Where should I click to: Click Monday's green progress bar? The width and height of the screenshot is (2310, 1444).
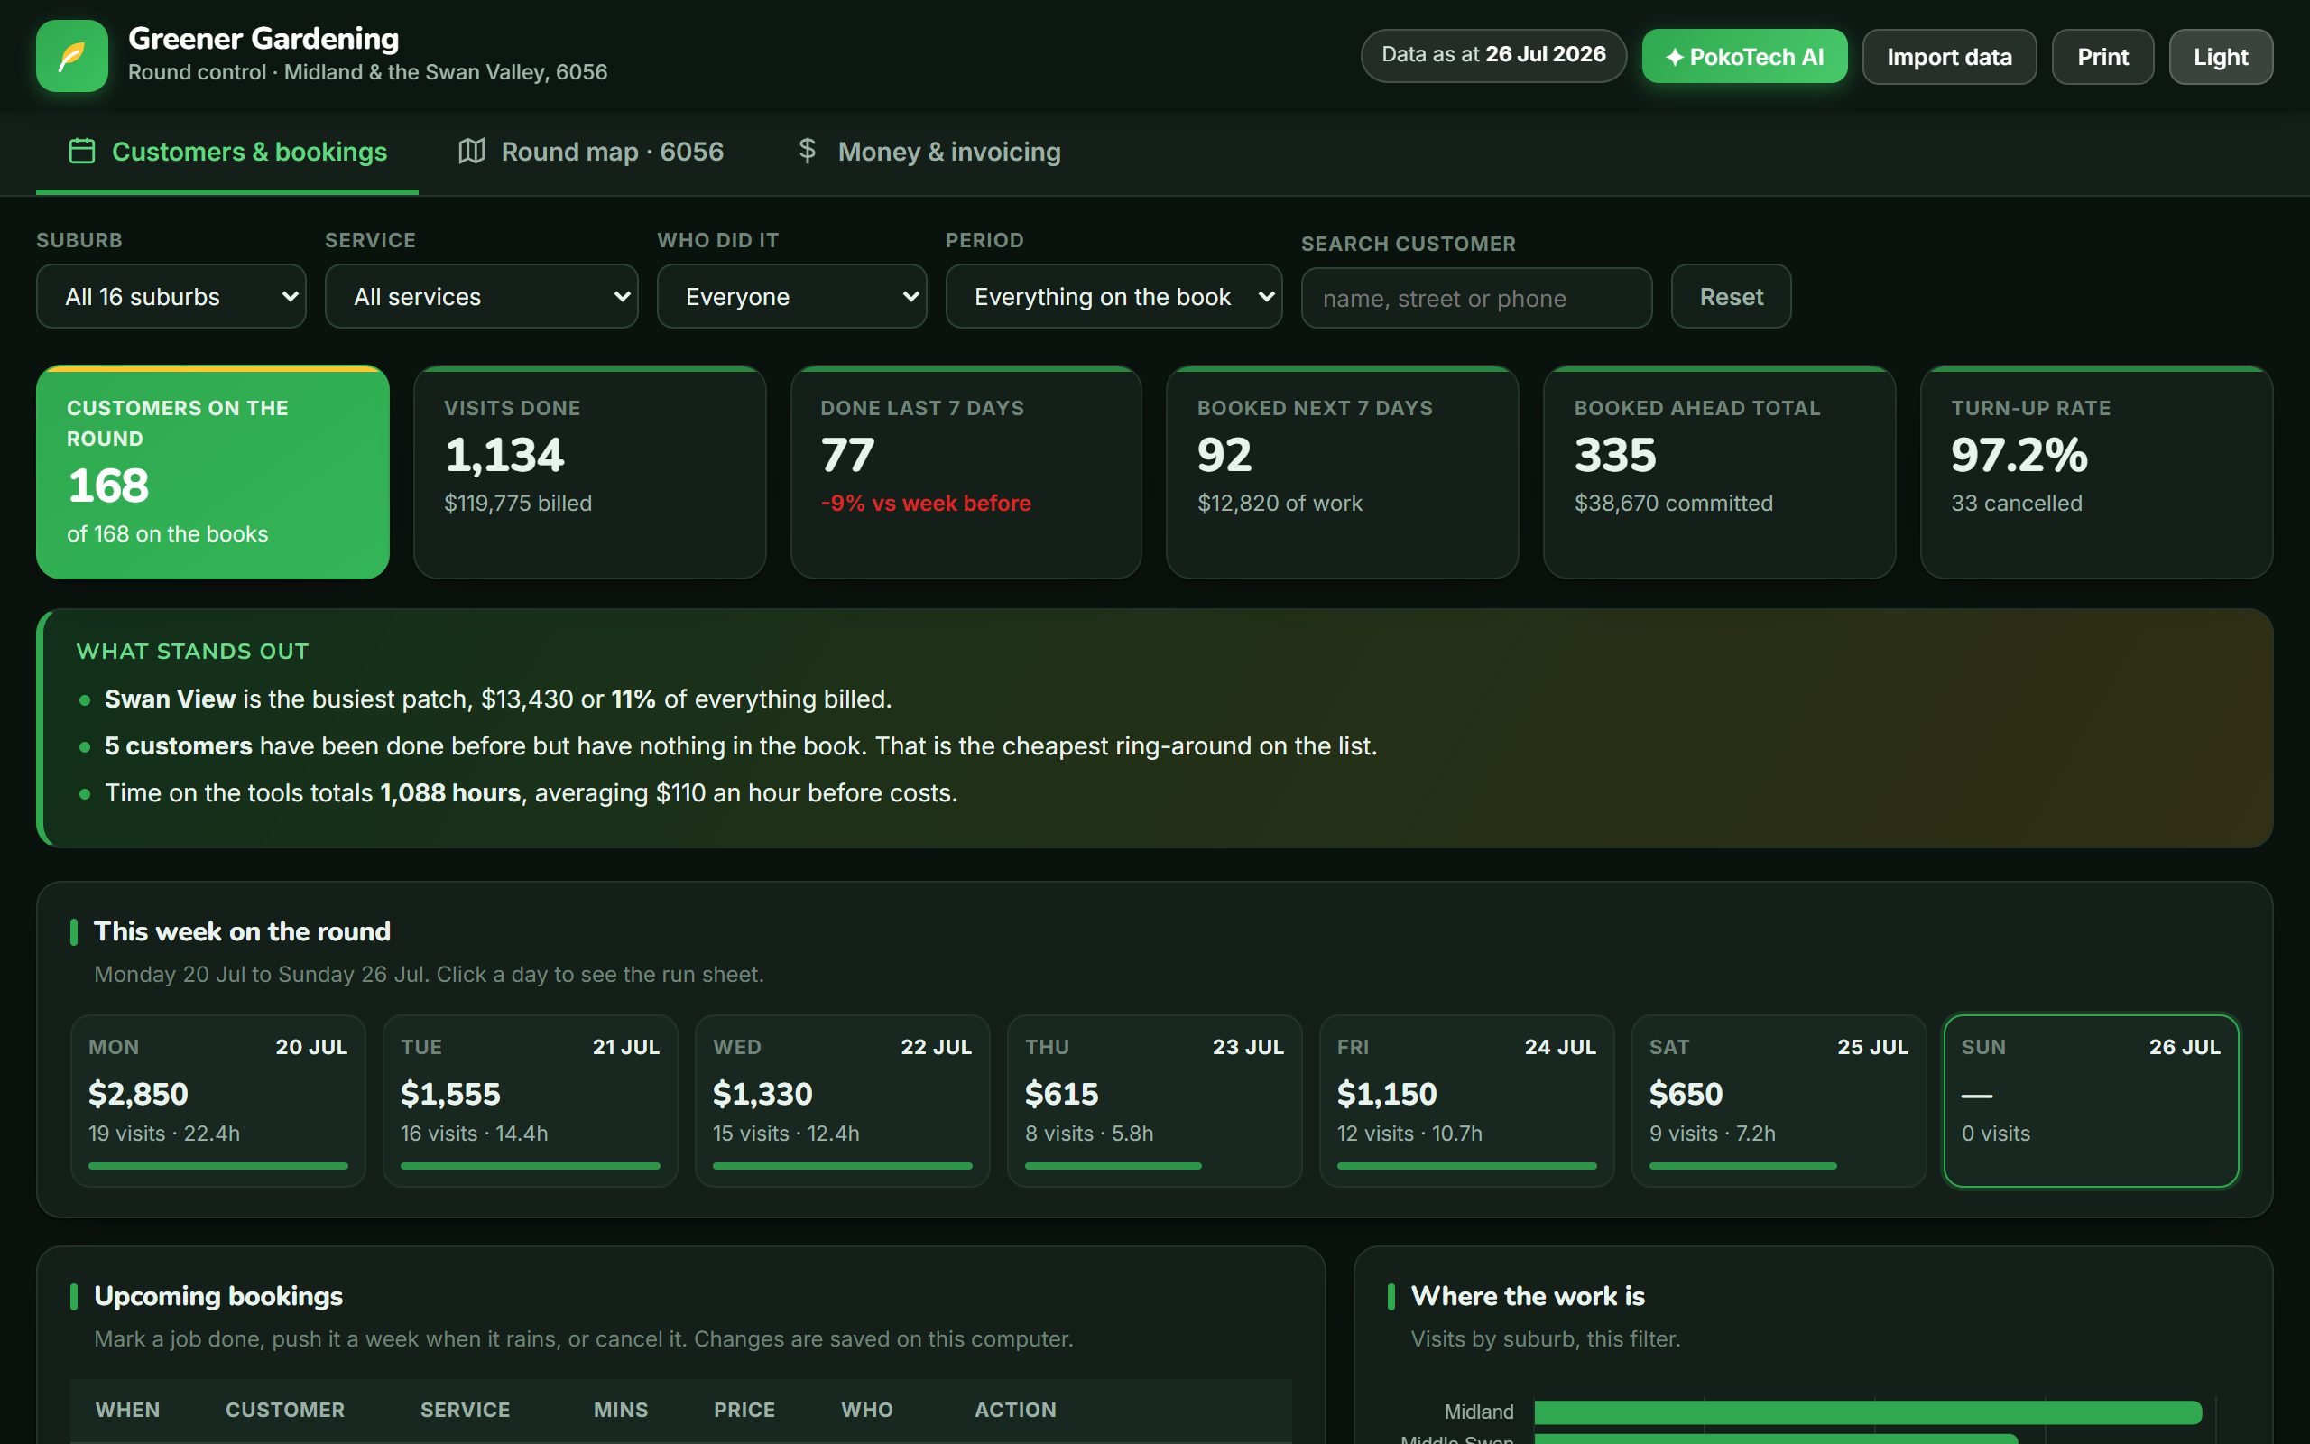[218, 1165]
